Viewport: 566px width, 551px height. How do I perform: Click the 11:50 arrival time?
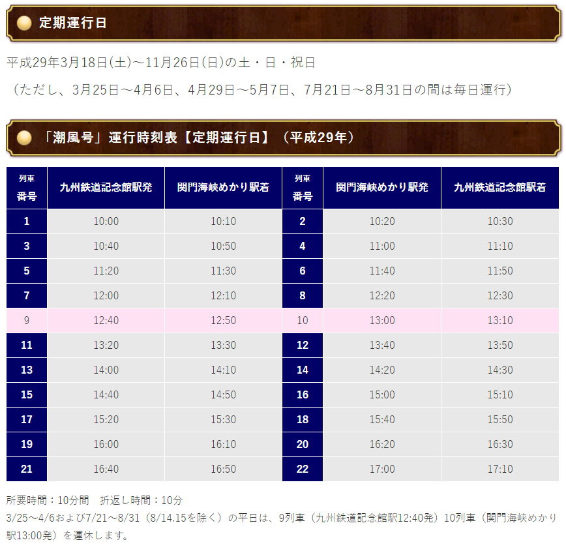(x=500, y=271)
